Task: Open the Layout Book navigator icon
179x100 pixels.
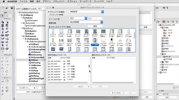Action: 173,22
